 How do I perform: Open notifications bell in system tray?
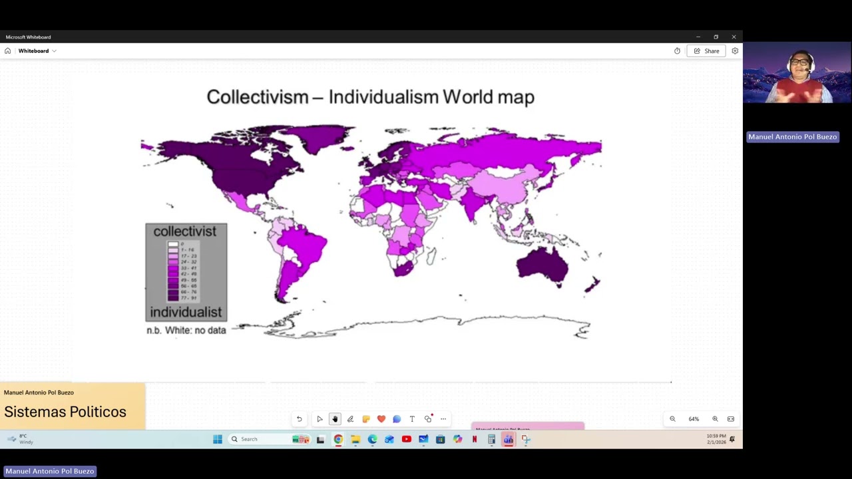732,439
